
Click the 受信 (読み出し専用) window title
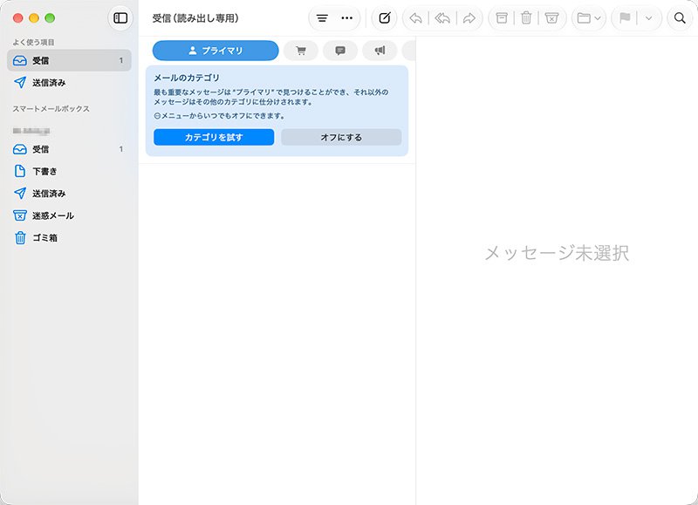[195, 18]
